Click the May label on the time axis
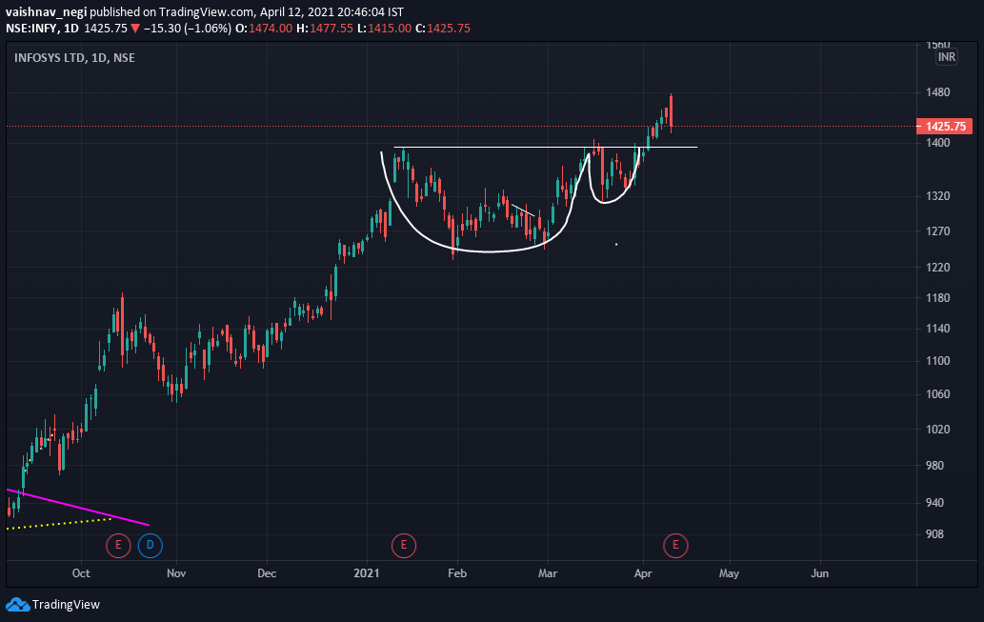This screenshot has width=984, height=622. (x=730, y=573)
